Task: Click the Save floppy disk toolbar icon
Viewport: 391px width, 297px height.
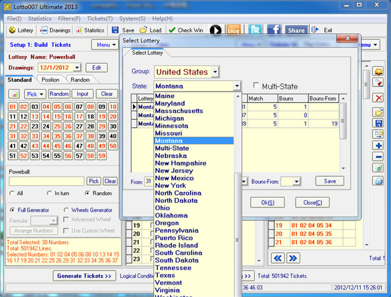Action: pyautogui.click(x=115, y=30)
